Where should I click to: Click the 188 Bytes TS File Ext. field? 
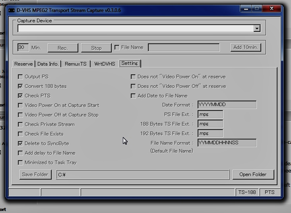[x=210, y=124]
